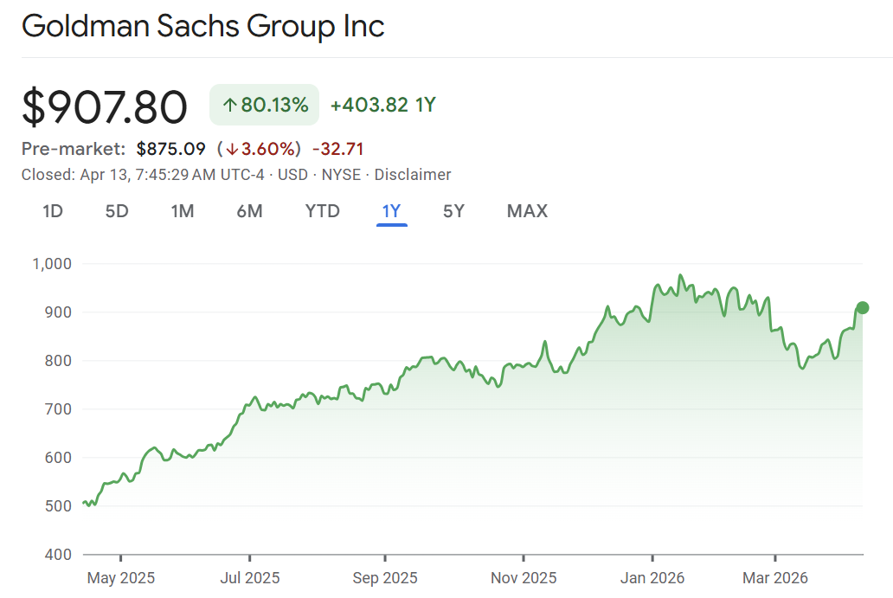
Task: Click the red pre-market down arrow
Action: point(232,149)
